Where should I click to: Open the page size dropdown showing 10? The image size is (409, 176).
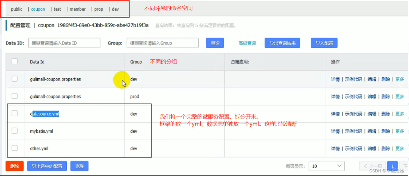point(327,166)
